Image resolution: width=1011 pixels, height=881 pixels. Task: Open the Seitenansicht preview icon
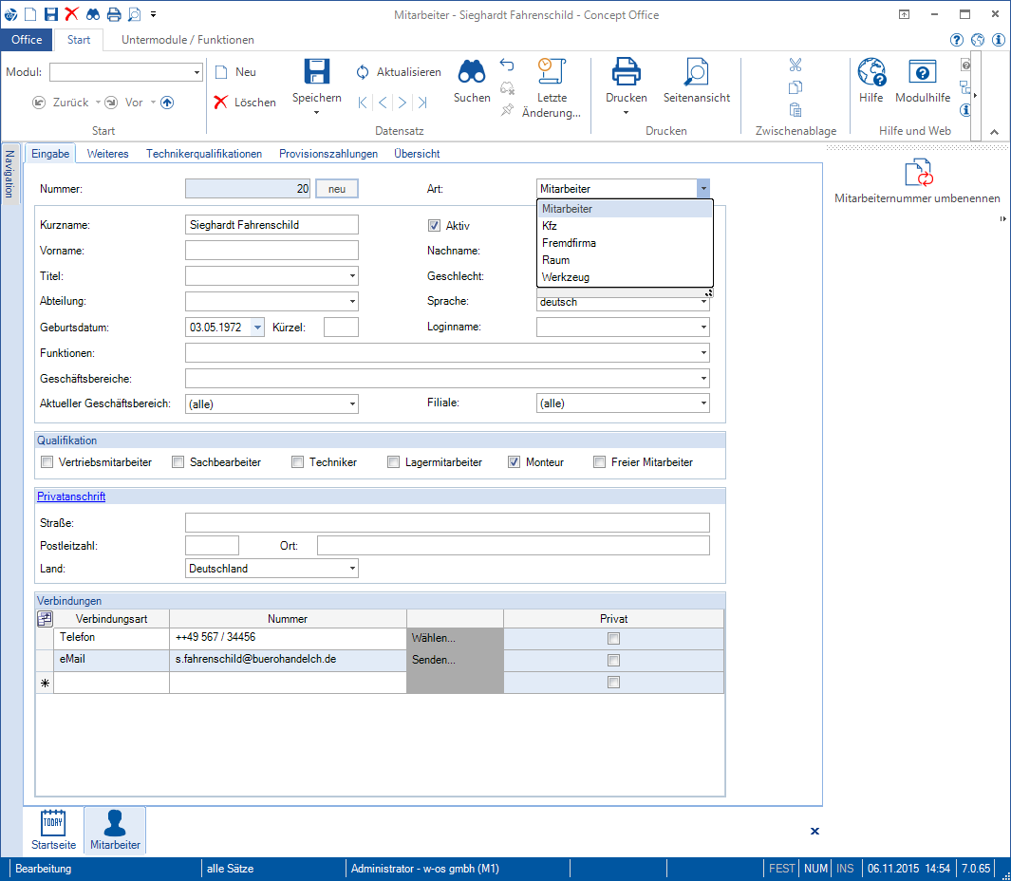(x=696, y=73)
